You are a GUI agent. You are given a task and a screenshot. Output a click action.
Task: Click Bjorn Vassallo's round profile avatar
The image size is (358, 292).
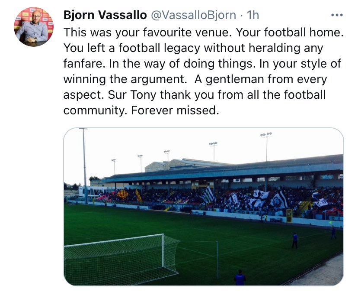tap(34, 26)
